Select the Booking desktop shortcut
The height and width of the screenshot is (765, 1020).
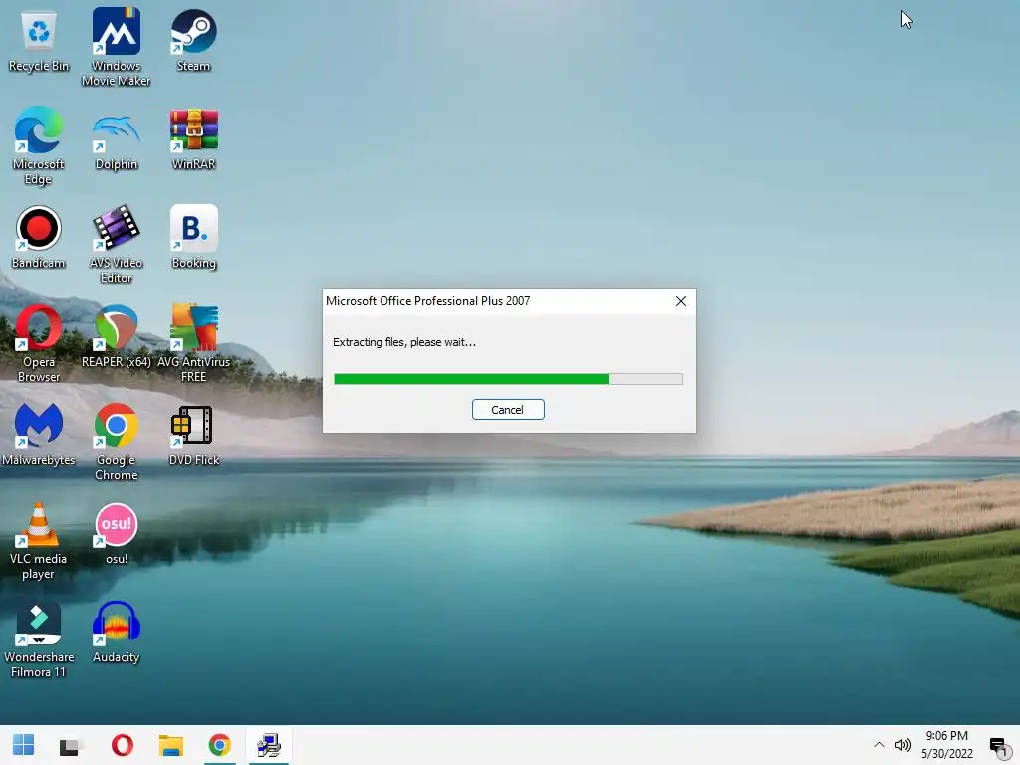(194, 238)
